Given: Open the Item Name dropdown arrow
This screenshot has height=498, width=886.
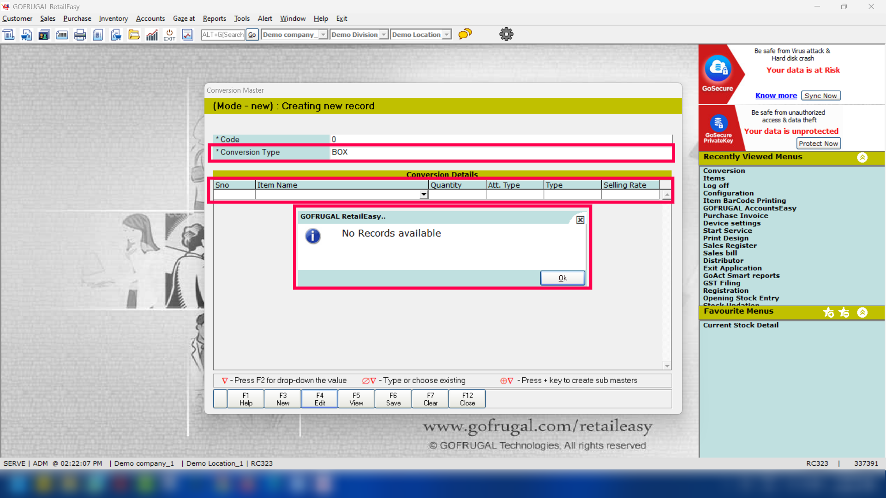Looking at the screenshot, I should pyautogui.click(x=424, y=195).
